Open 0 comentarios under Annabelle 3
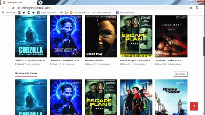 click(174, 64)
